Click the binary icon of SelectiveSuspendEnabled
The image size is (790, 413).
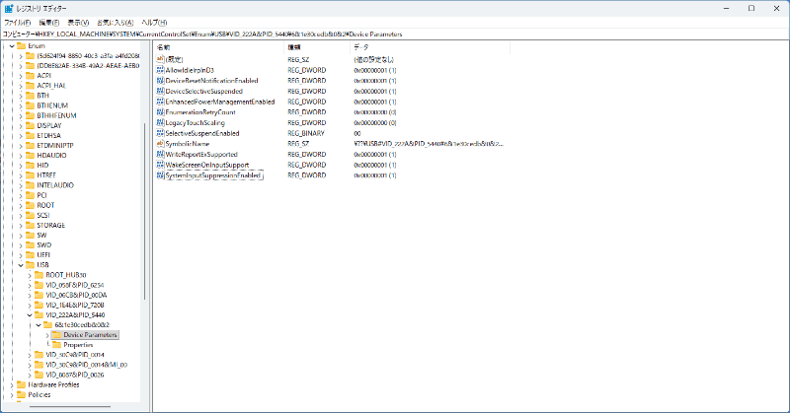[x=160, y=133]
